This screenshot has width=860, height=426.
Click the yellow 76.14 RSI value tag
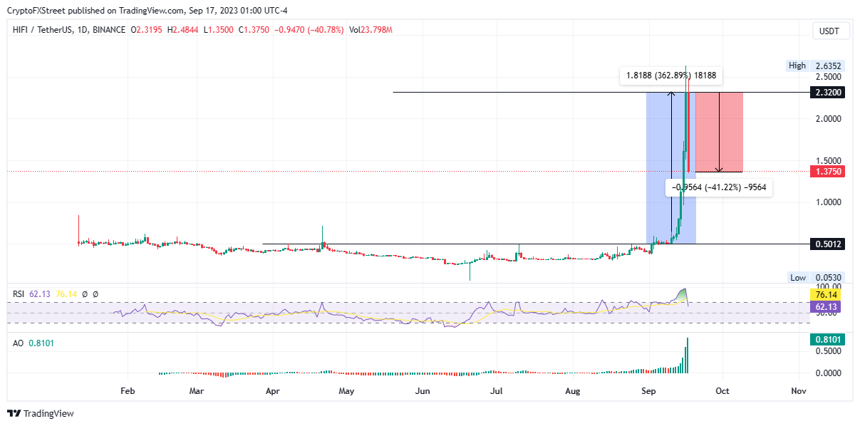pyautogui.click(x=827, y=294)
